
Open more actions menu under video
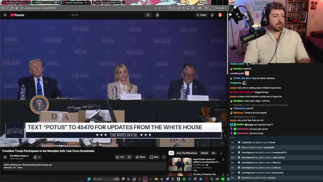pos(164,157)
